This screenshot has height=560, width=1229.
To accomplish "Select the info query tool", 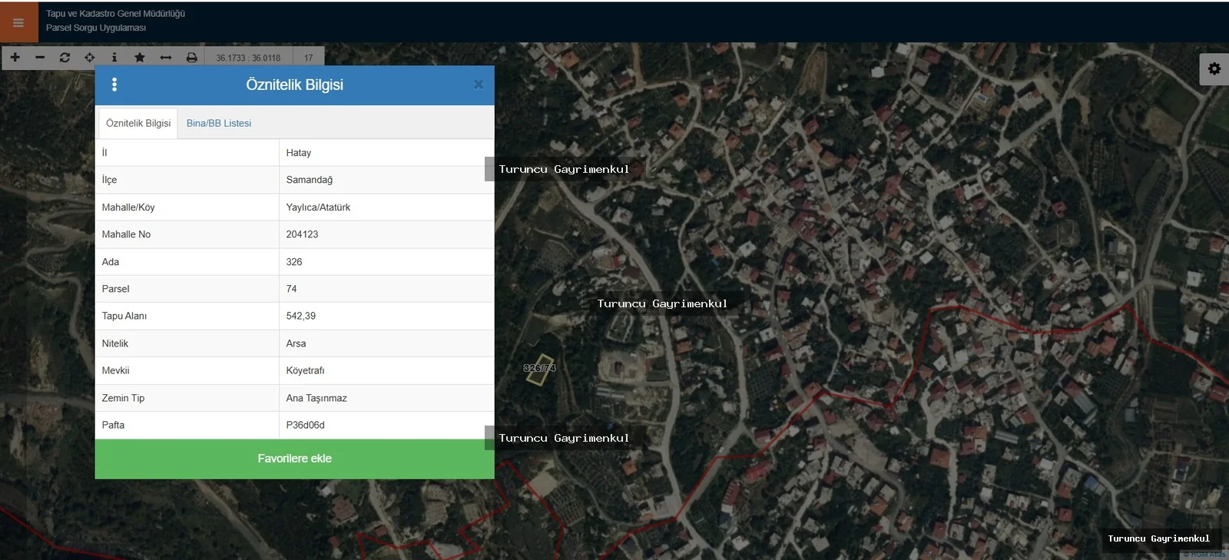I will point(114,58).
